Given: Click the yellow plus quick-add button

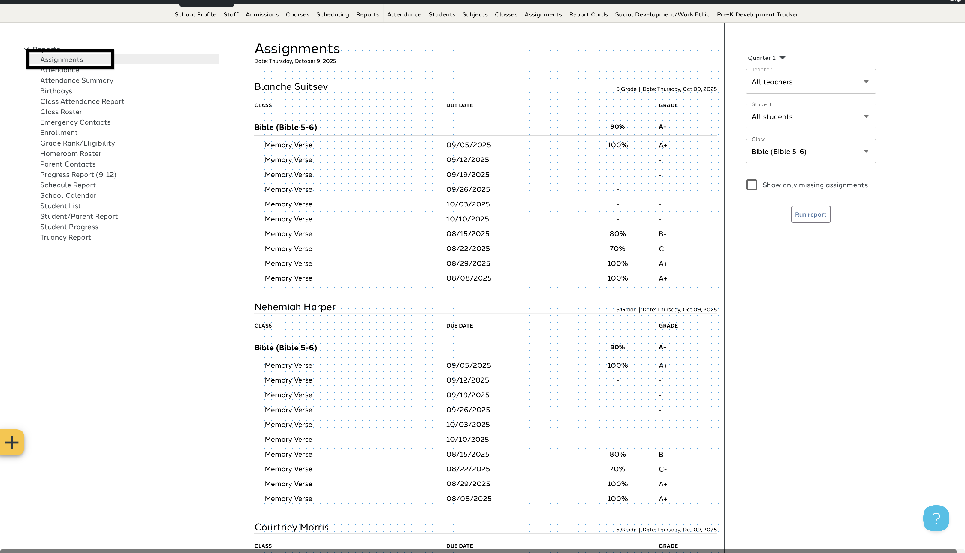Looking at the screenshot, I should pos(12,442).
